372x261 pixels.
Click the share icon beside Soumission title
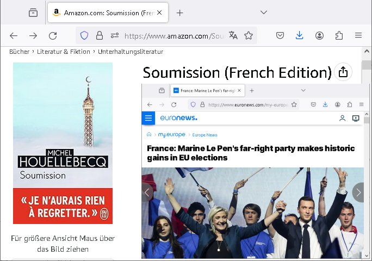coord(343,72)
